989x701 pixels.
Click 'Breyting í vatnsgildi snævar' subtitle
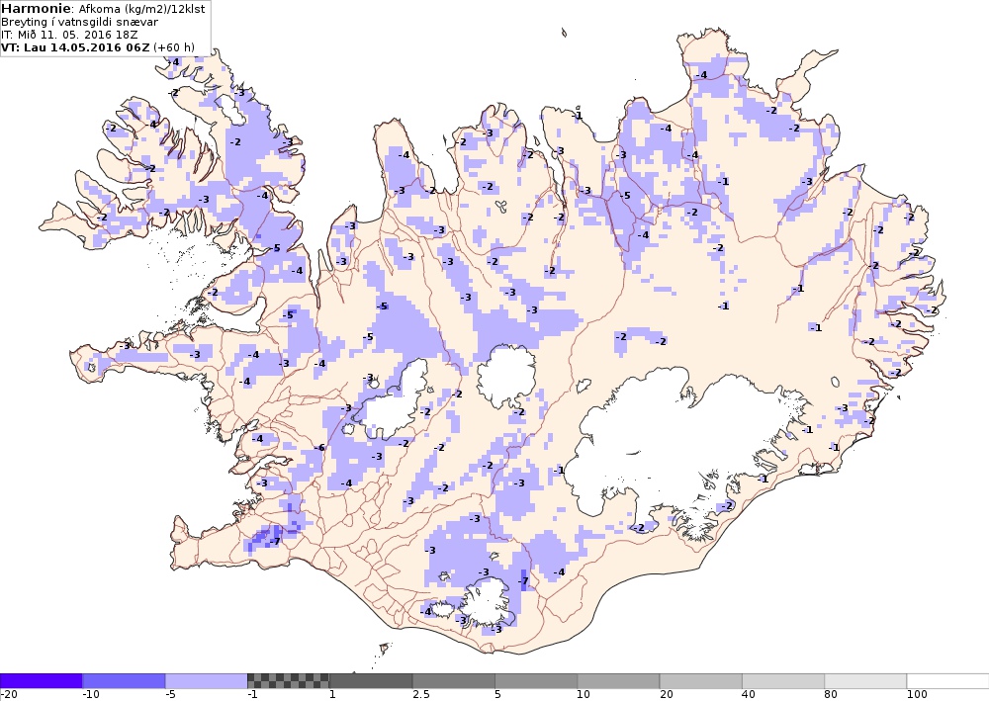point(79,22)
